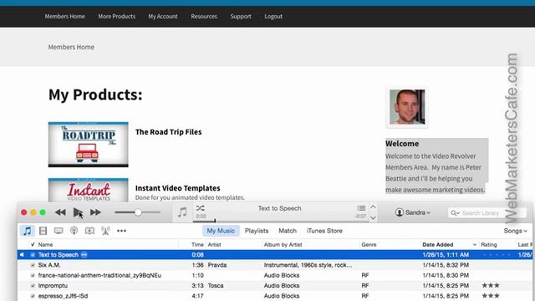
Task: Sort by the Album by Artist column
Action: tap(283, 245)
